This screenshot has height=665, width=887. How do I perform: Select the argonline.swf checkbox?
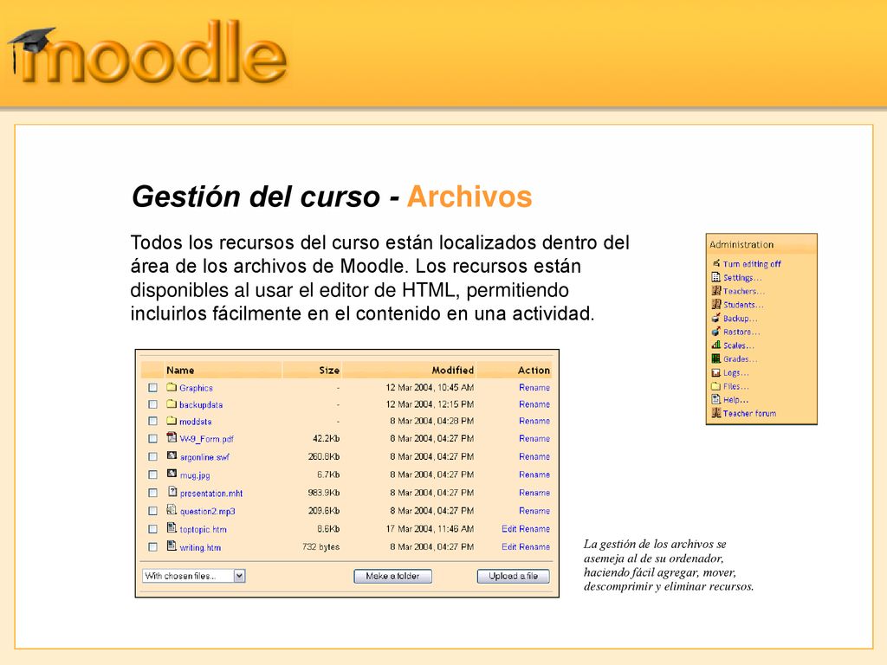coord(152,457)
